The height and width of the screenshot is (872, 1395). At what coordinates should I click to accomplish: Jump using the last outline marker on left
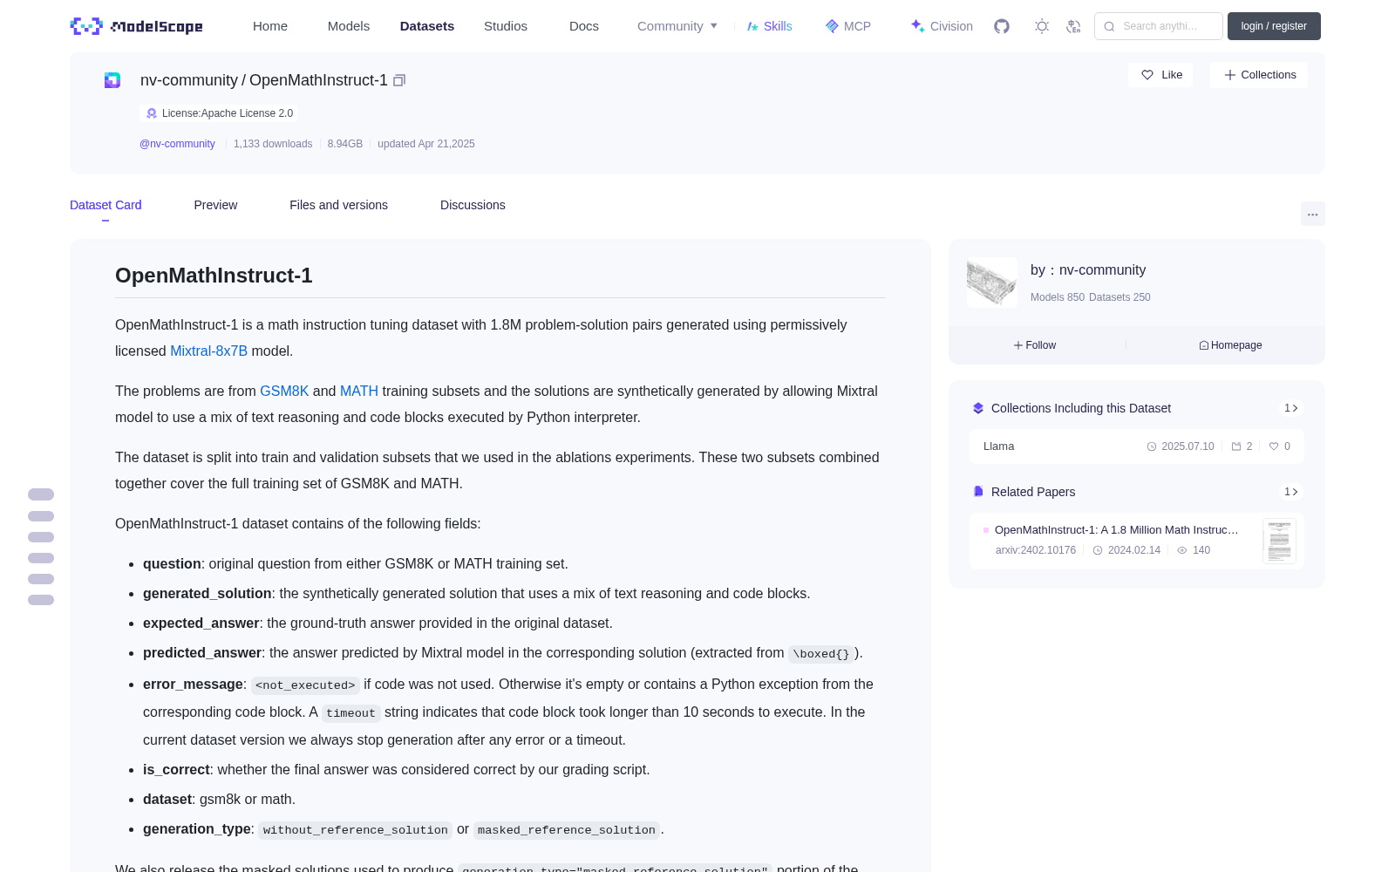(x=41, y=600)
